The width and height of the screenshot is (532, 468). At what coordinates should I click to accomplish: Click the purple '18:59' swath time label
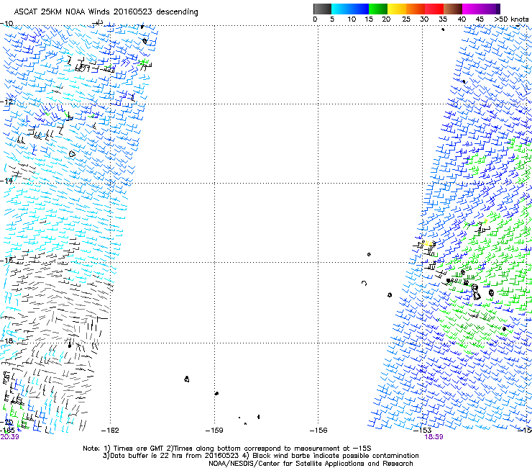point(434,437)
